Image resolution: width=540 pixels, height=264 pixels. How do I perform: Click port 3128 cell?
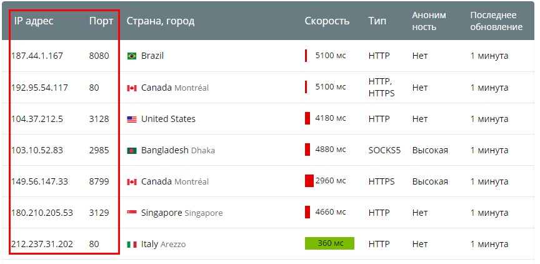pyautogui.click(x=99, y=119)
